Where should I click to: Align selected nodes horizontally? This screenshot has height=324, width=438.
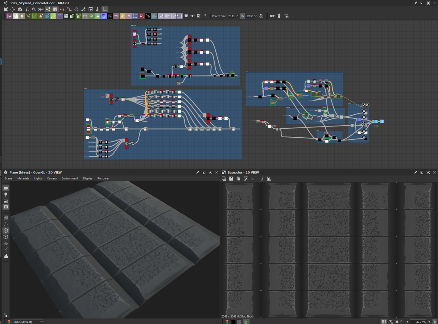[x=272, y=16]
